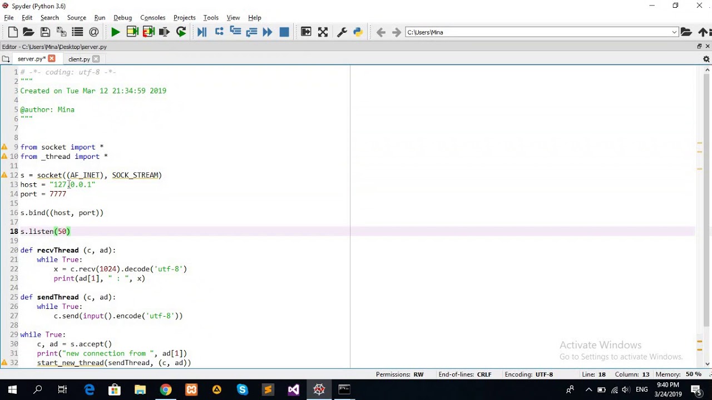Switch to the client.py tab
The width and height of the screenshot is (712, 400).
click(x=79, y=59)
